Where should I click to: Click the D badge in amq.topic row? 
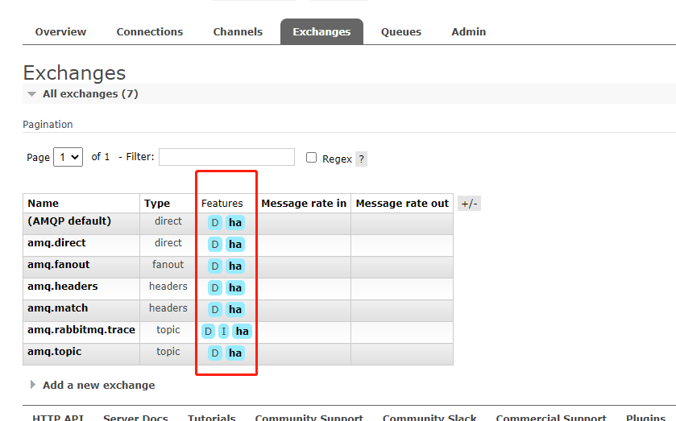point(214,353)
